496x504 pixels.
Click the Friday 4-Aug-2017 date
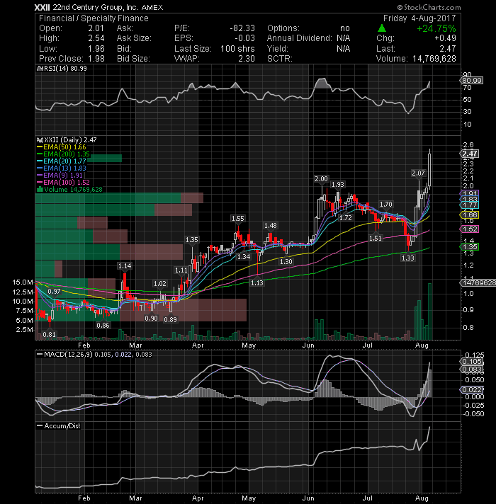[x=419, y=18]
